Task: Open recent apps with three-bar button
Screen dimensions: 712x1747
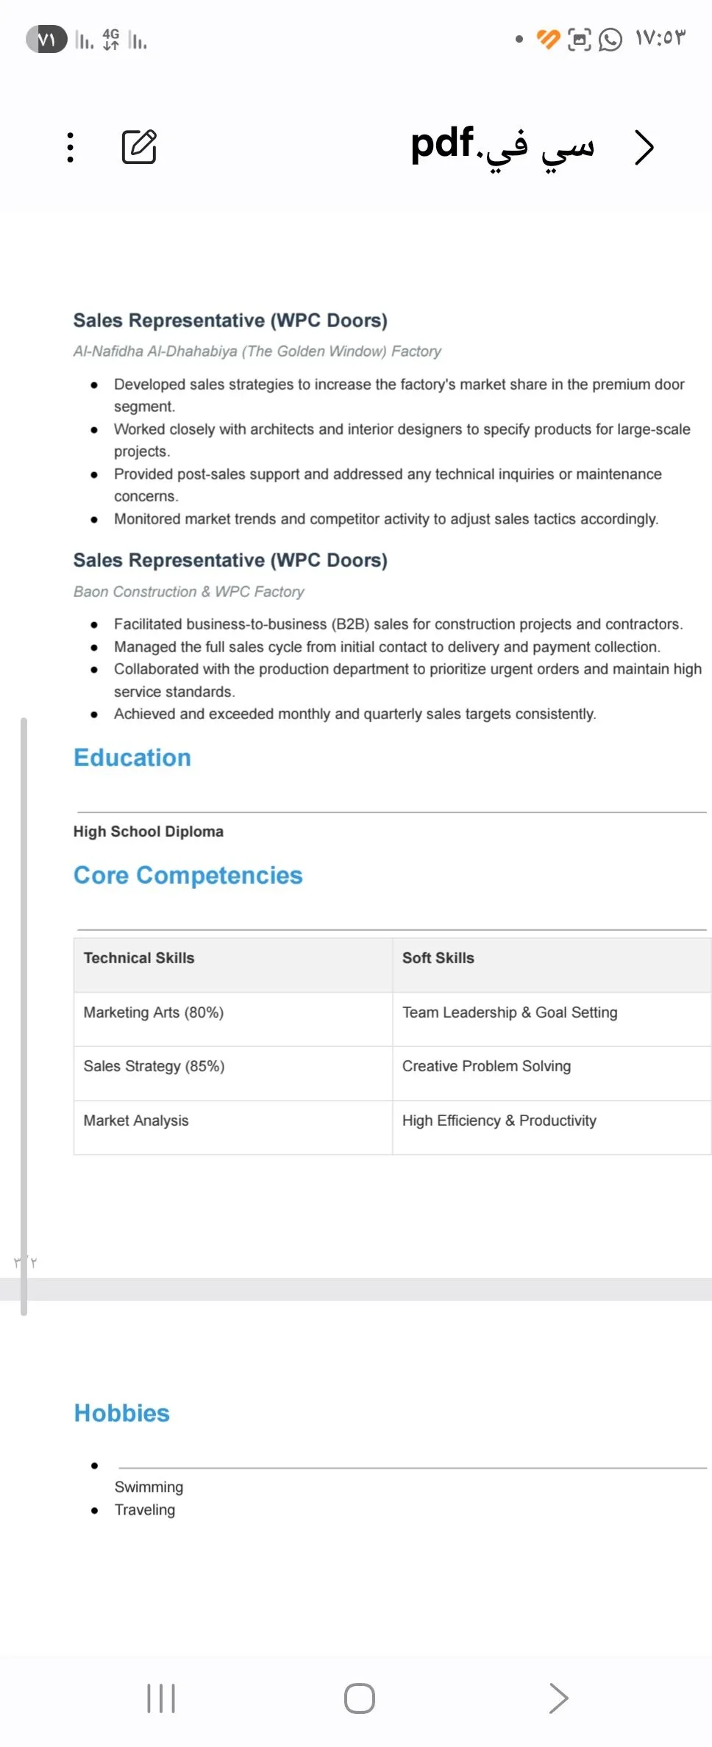Action: coord(161,1698)
